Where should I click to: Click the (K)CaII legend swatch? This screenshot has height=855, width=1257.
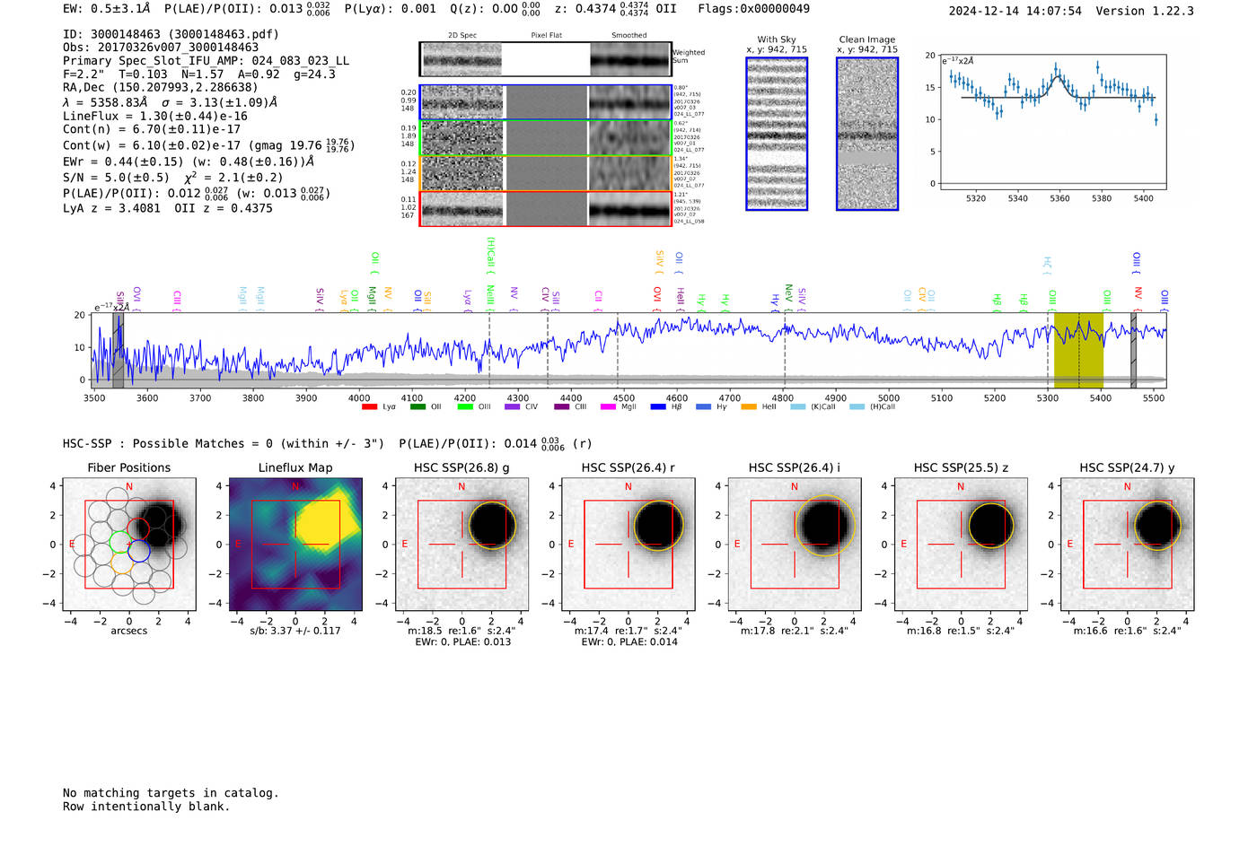pos(797,407)
